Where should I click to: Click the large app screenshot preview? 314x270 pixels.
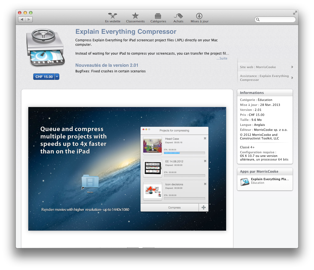[x=127, y=169]
